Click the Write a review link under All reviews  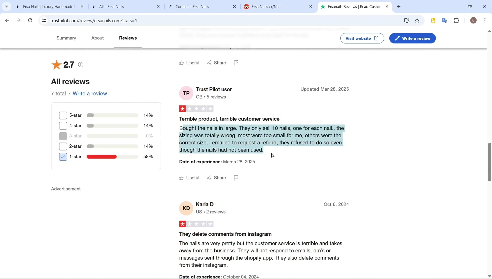(90, 94)
